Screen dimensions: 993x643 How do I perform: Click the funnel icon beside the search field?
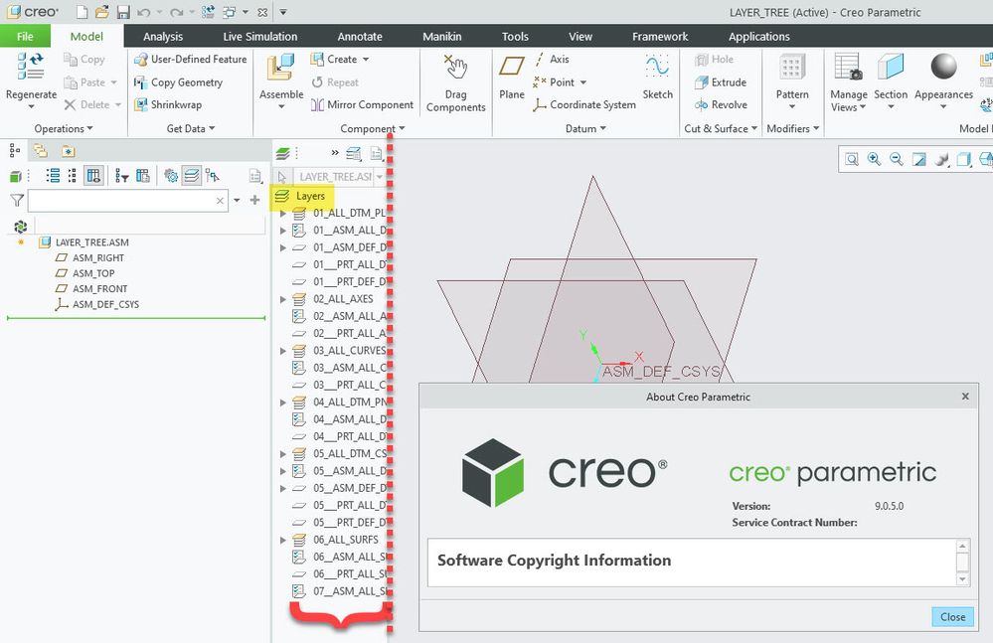(x=17, y=201)
